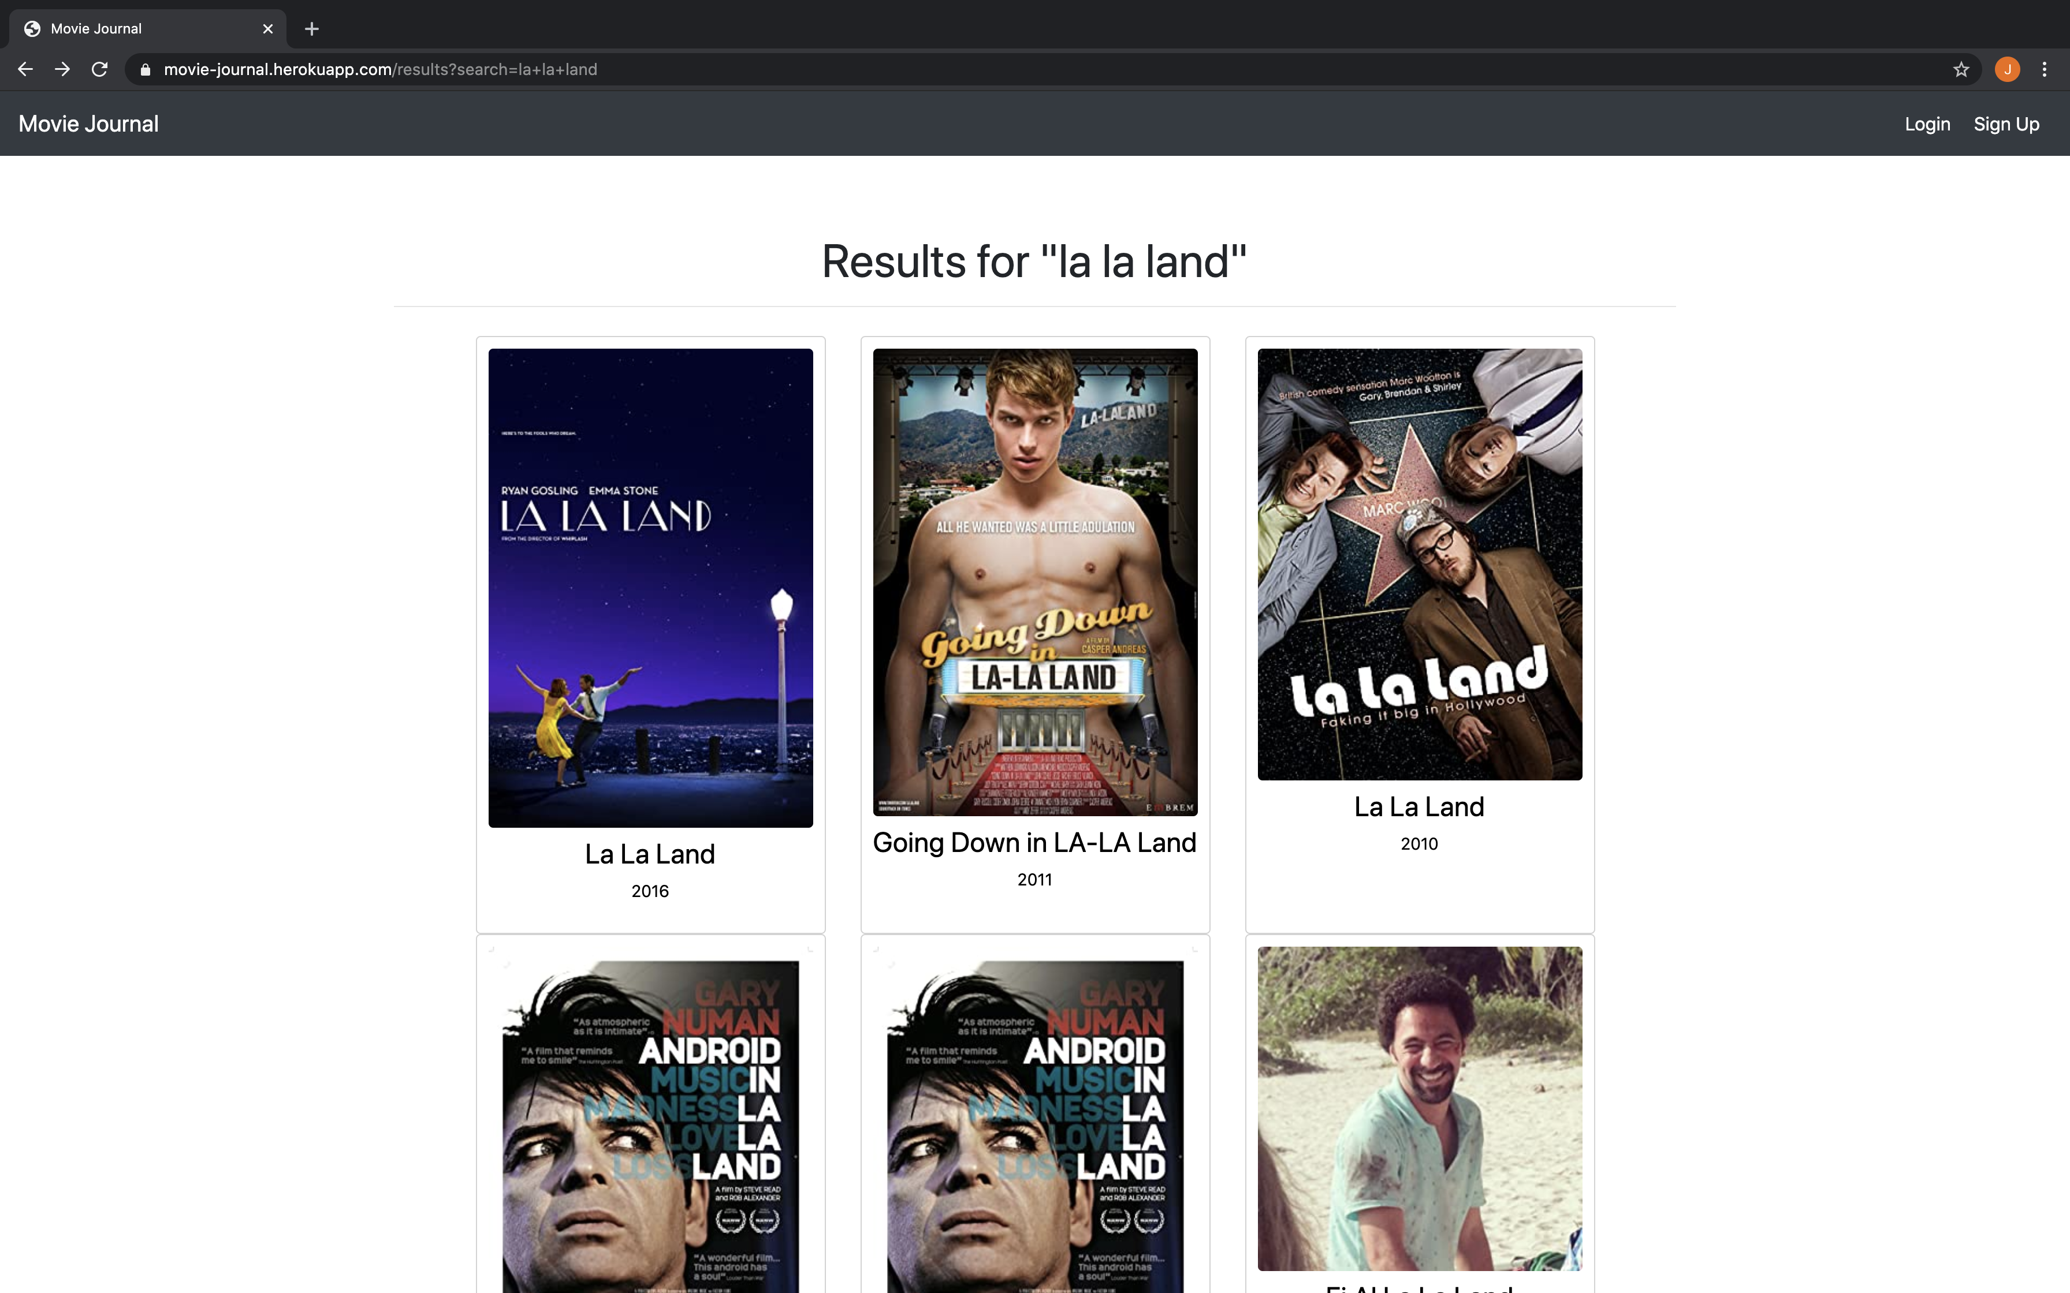The width and height of the screenshot is (2070, 1293).
Task: Open the Sign Up page
Action: [2006, 124]
